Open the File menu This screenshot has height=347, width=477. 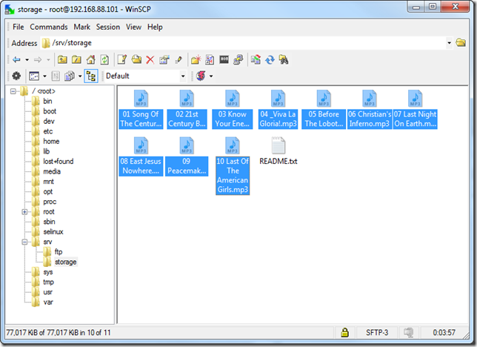click(19, 27)
